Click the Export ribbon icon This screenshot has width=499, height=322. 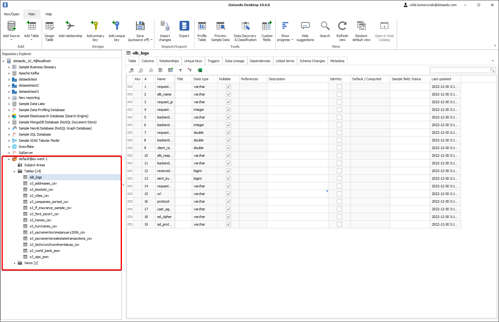click(x=184, y=26)
